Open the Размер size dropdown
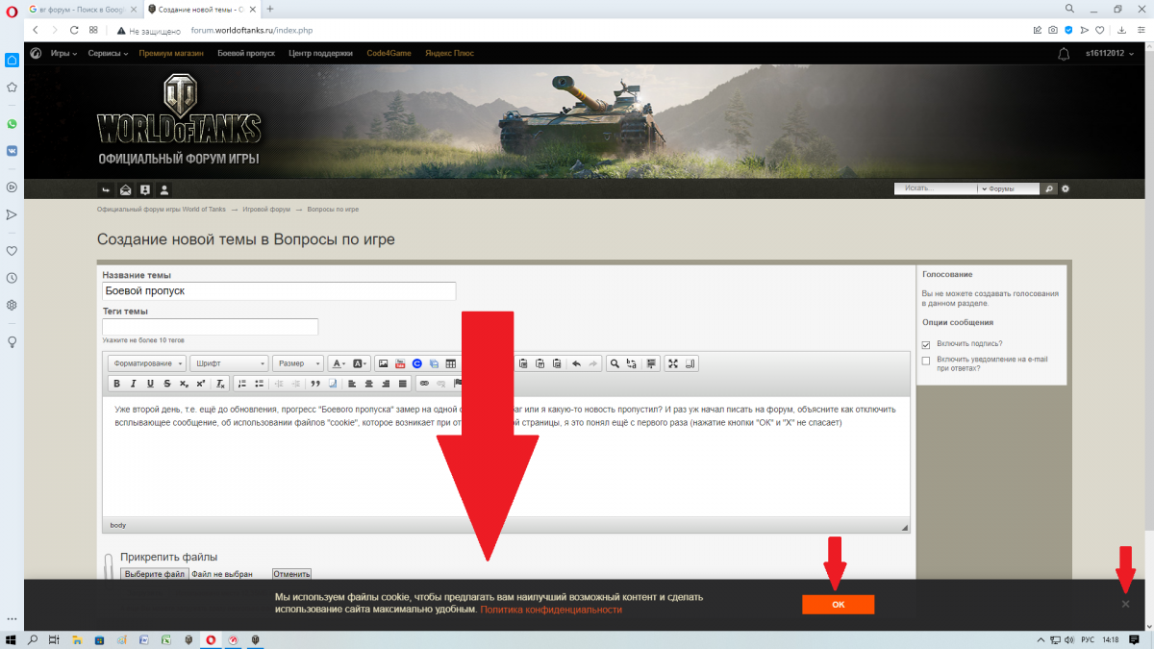 tap(297, 363)
